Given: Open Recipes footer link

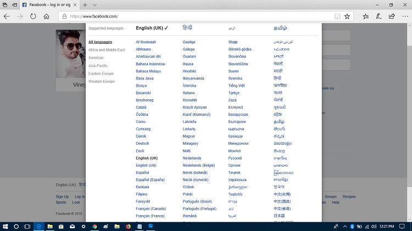Looking at the screenshot, I should (x=349, y=196).
